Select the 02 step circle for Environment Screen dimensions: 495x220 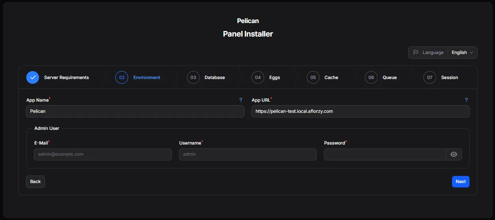[122, 77]
